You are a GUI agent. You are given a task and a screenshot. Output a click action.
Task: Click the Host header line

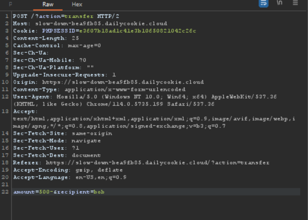(x=90, y=24)
